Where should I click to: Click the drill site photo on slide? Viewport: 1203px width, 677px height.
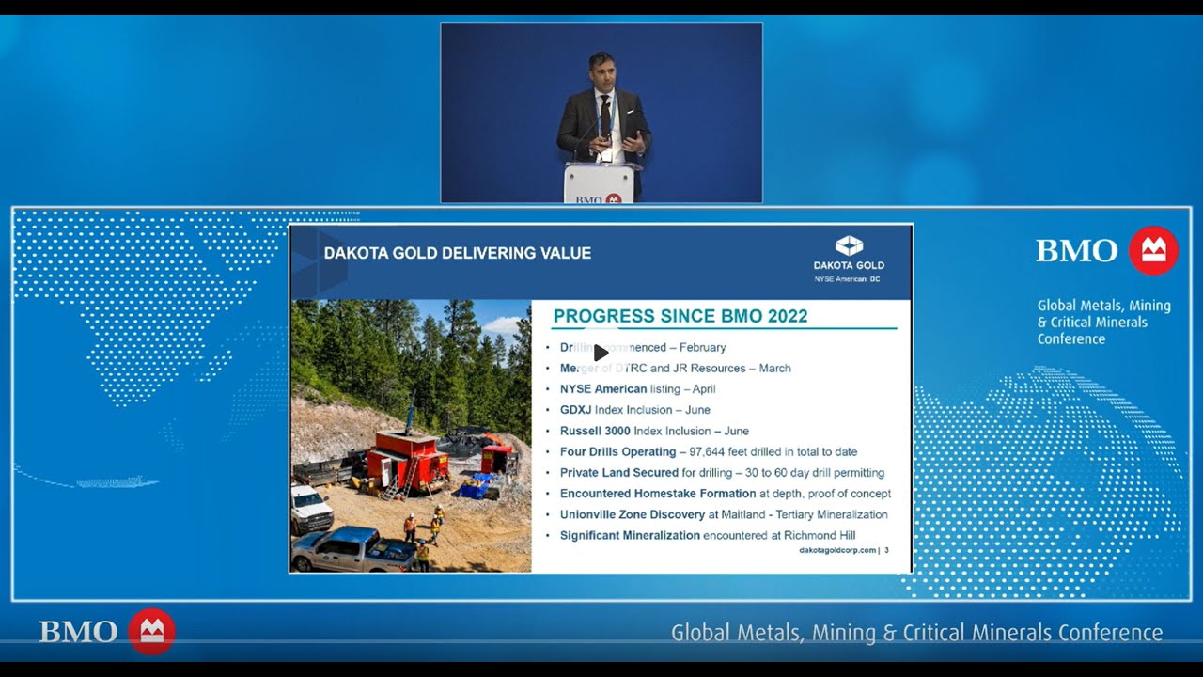(411, 436)
